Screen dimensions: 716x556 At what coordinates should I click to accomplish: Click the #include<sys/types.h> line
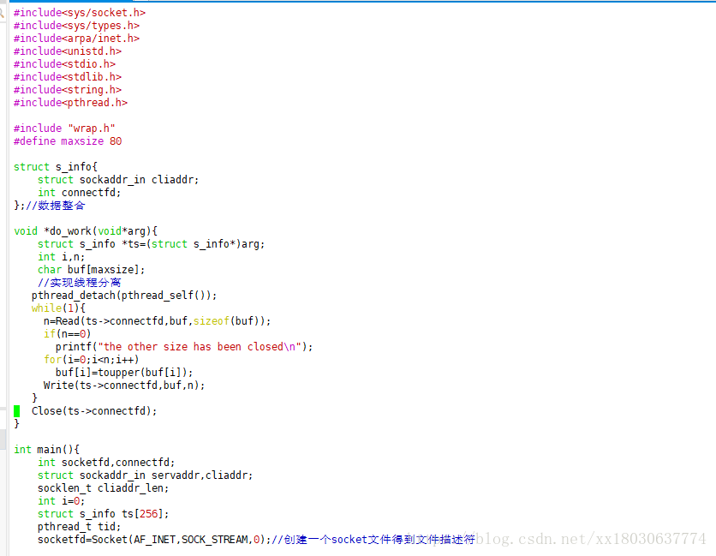coord(76,26)
